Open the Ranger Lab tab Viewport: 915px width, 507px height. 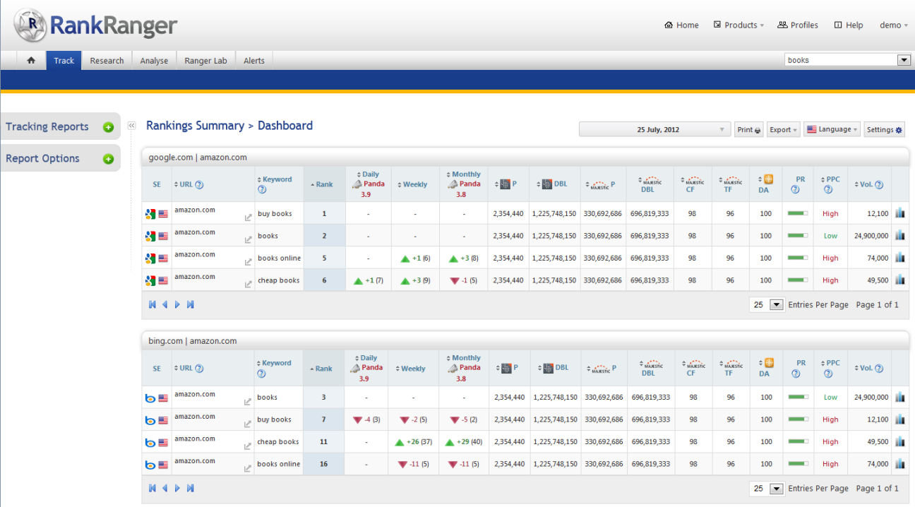tap(205, 61)
